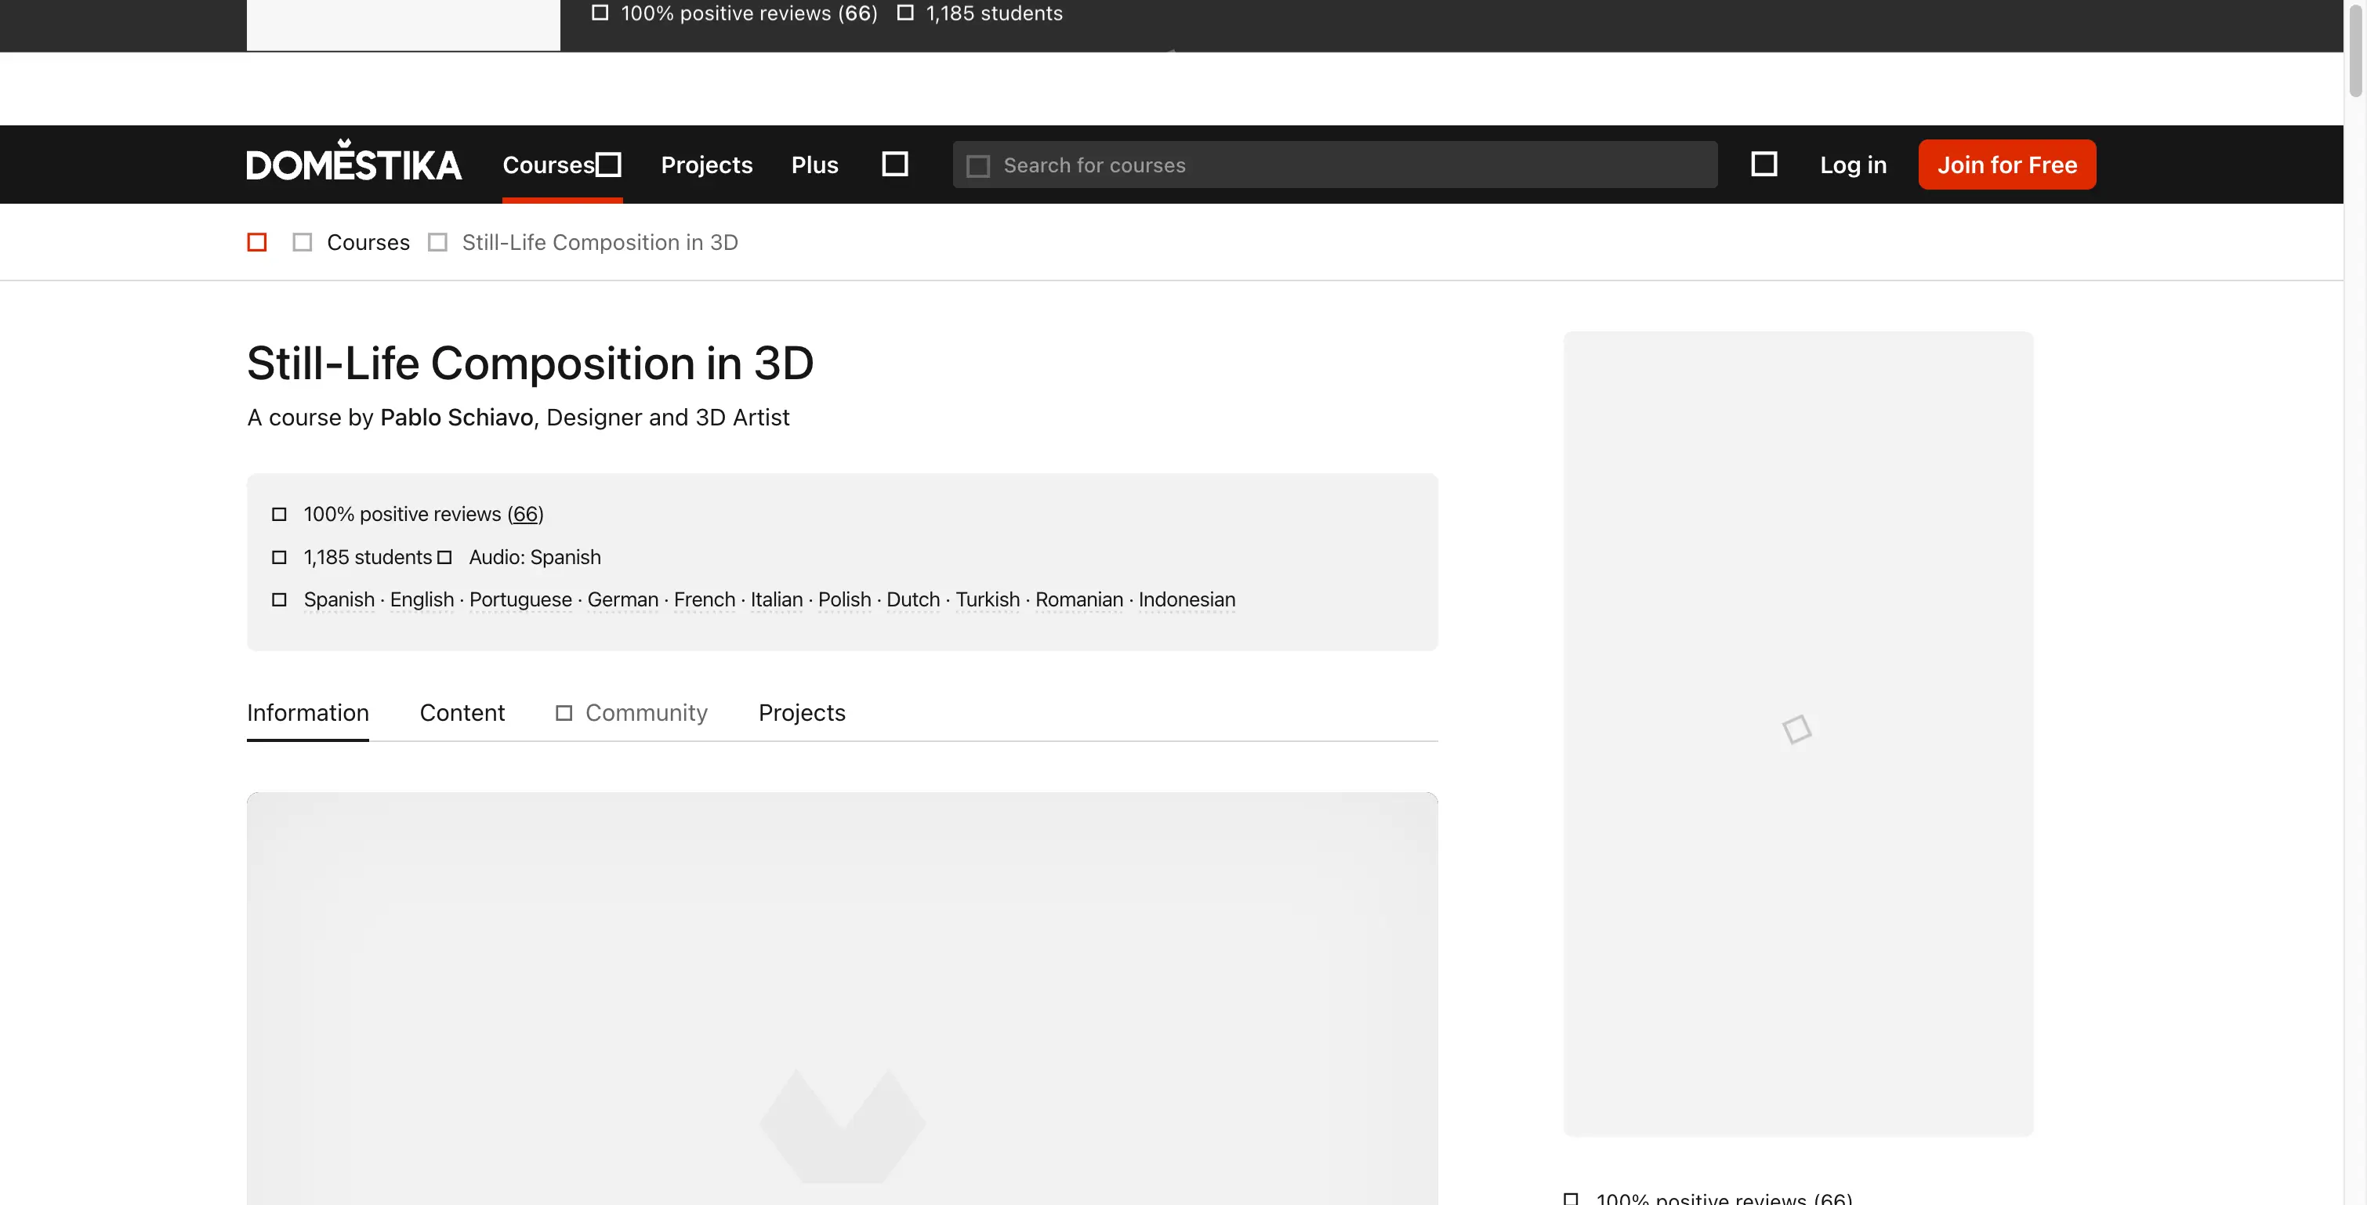
Task: Select the Information tab
Action: (308, 713)
